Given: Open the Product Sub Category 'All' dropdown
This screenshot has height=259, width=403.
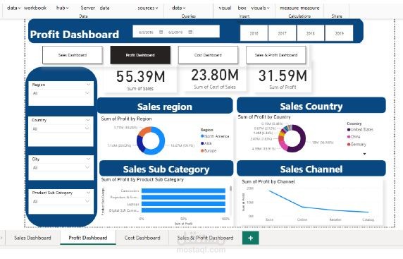Looking at the screenshot, I should click(x=61, y=201).
